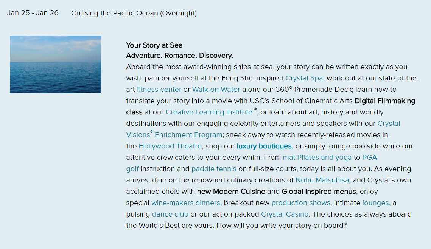Follow the Creative Learning Institute link
Image resolution: width=431 pixels, height=249 pixels.
(209, 112)
